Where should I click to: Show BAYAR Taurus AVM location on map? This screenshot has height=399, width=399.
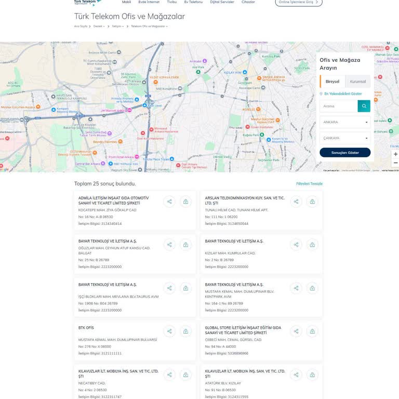pyautogui.click(x=186, y=288)
